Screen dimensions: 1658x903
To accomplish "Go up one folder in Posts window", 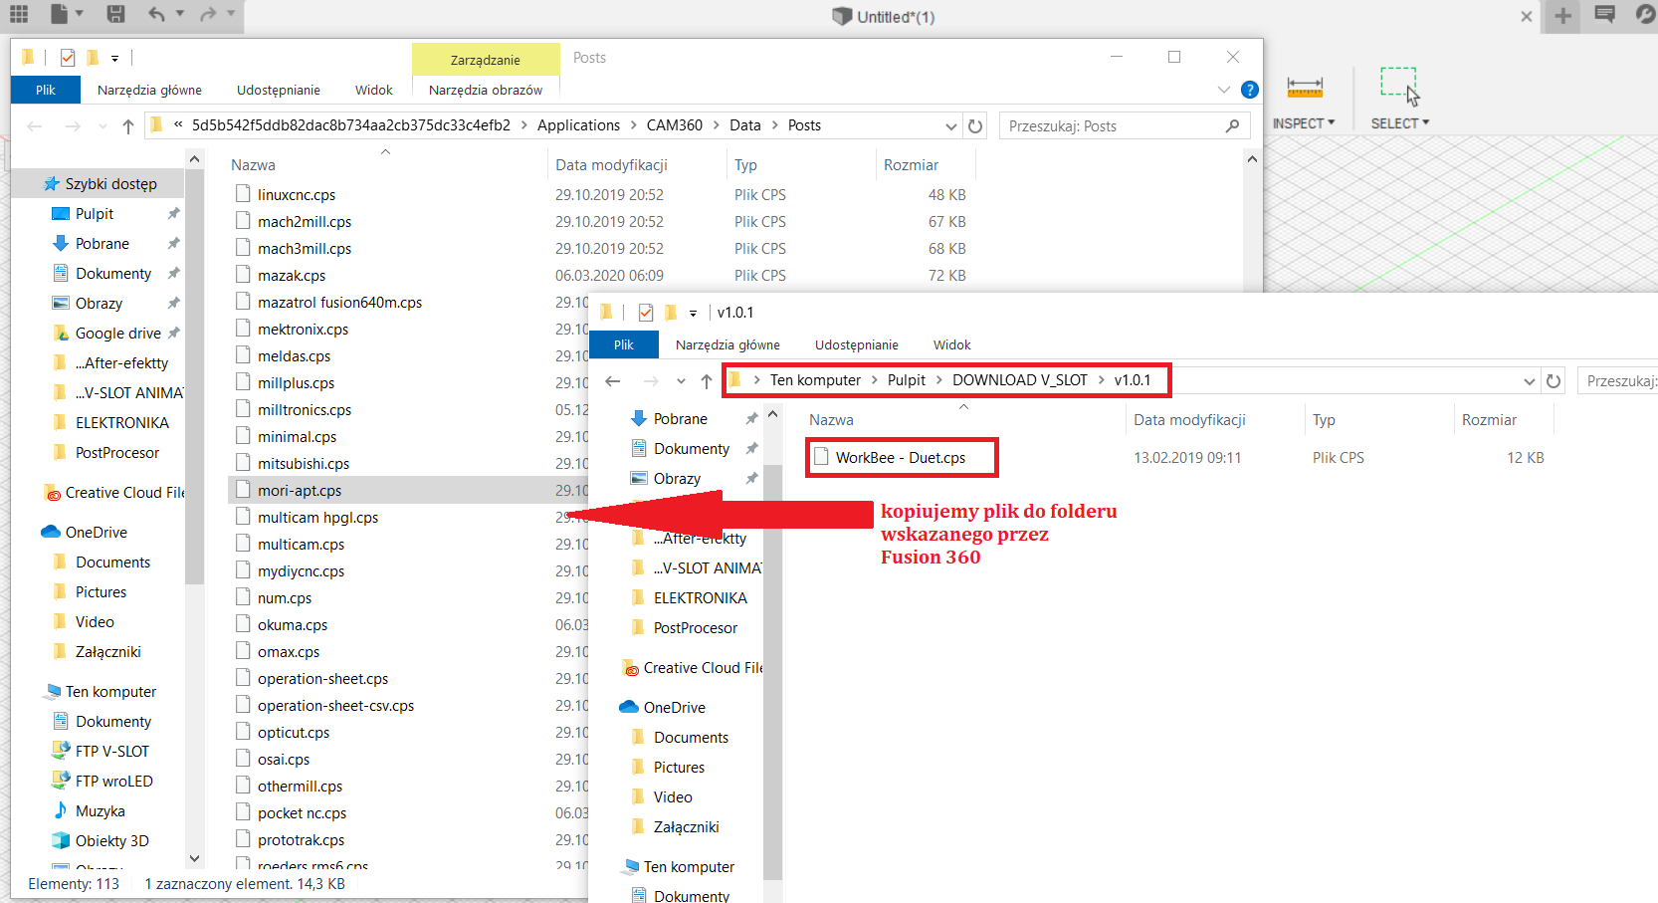I will coord(128,126).
